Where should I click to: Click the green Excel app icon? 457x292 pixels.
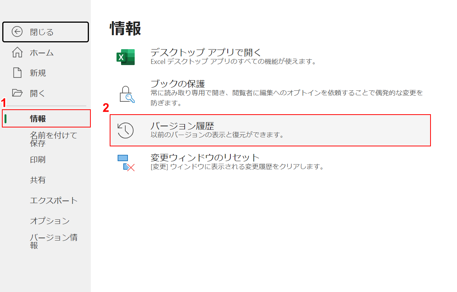[125, 57]
